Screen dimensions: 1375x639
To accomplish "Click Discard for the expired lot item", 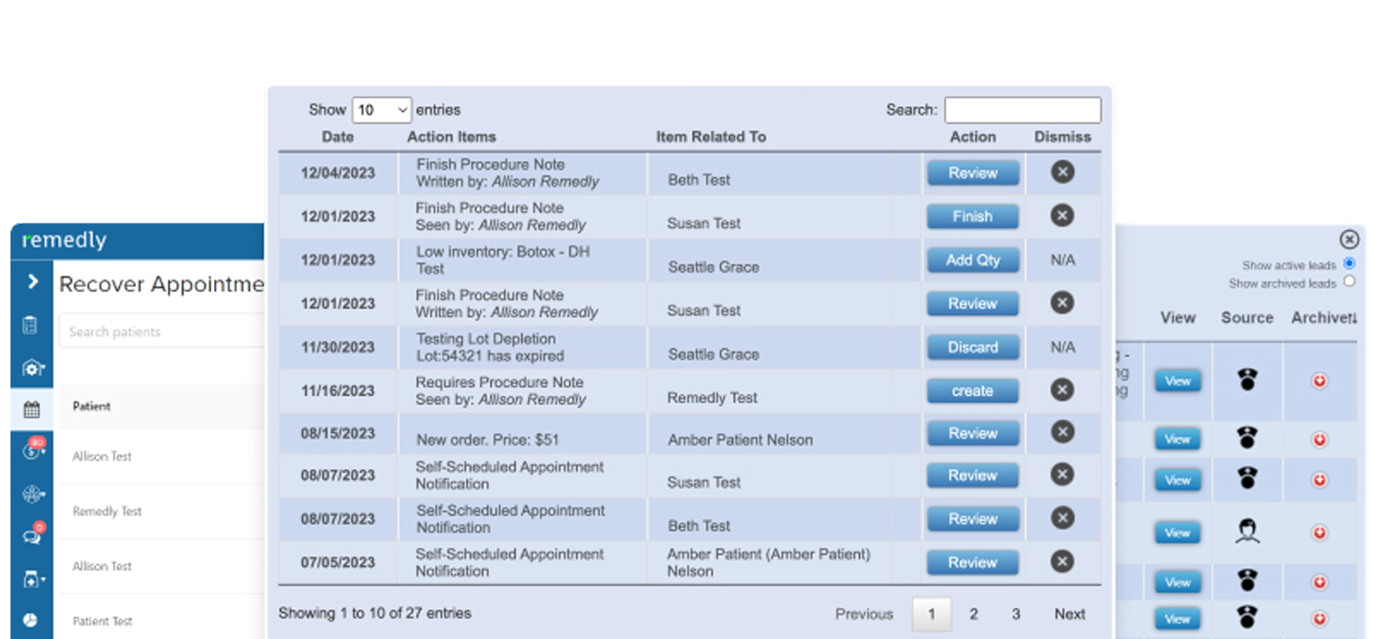I will 972,348.
